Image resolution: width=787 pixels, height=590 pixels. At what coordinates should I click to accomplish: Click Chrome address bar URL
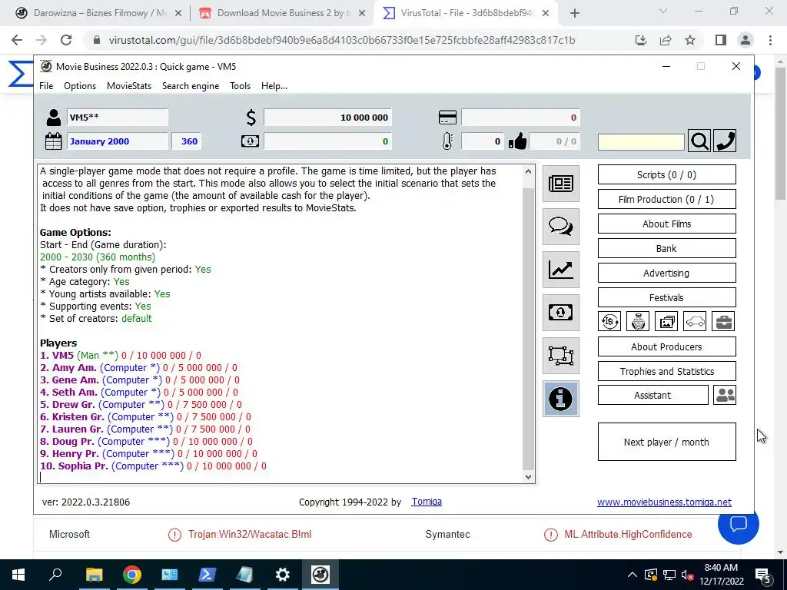point(341,40)
